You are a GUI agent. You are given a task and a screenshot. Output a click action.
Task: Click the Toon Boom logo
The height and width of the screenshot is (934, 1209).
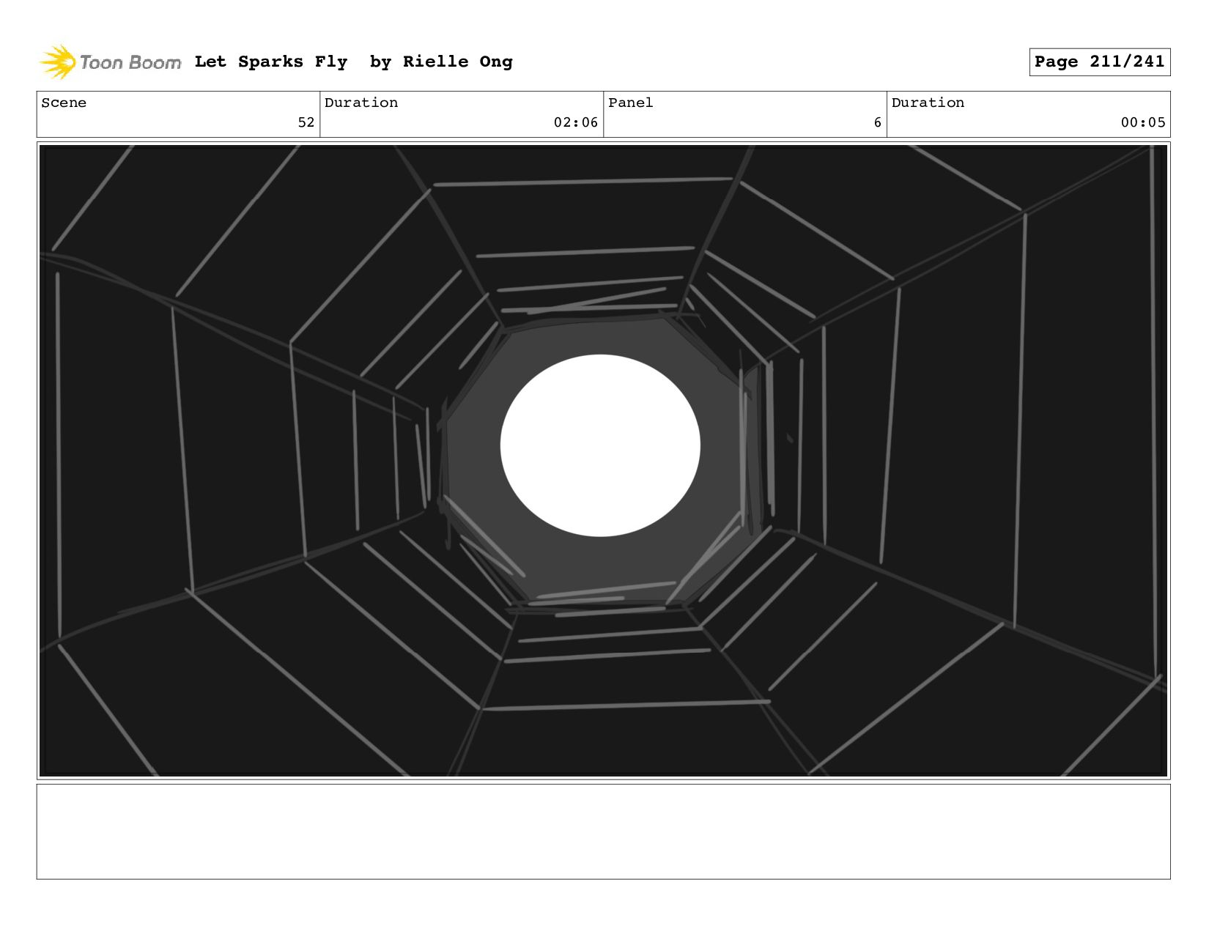point(110,62)
